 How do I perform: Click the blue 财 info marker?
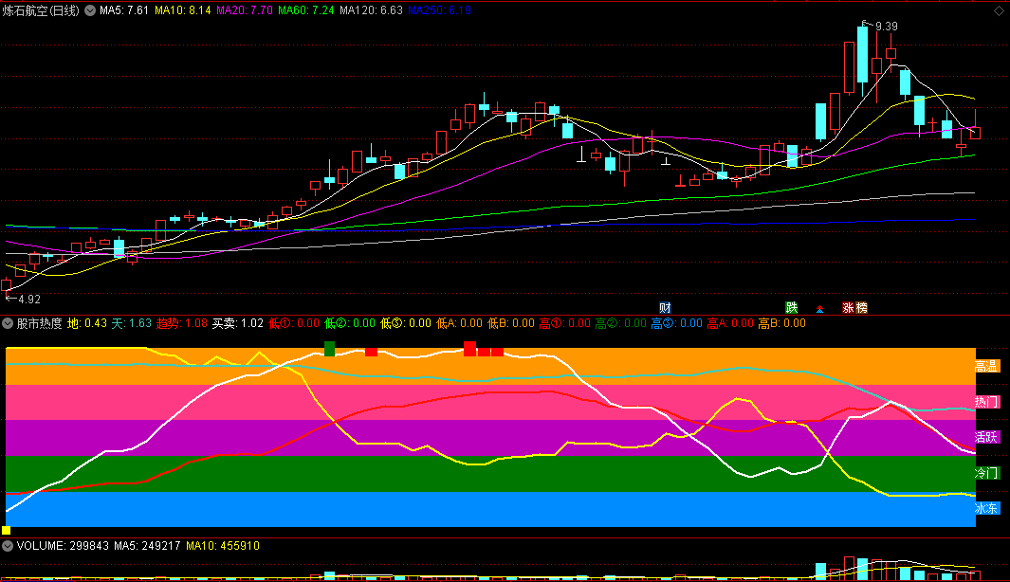(x=666, y=308)
